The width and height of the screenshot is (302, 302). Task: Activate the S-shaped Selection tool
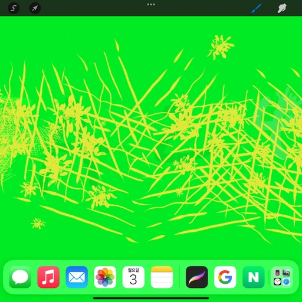14,8
